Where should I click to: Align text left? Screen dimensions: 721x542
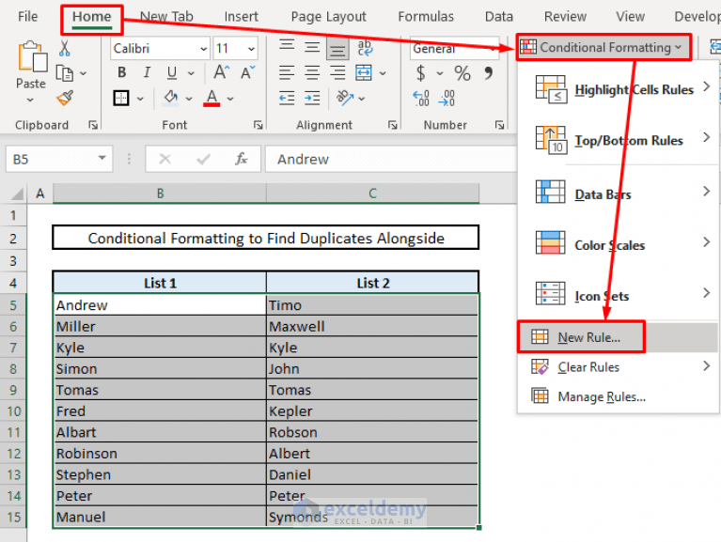tap(287, 72)
